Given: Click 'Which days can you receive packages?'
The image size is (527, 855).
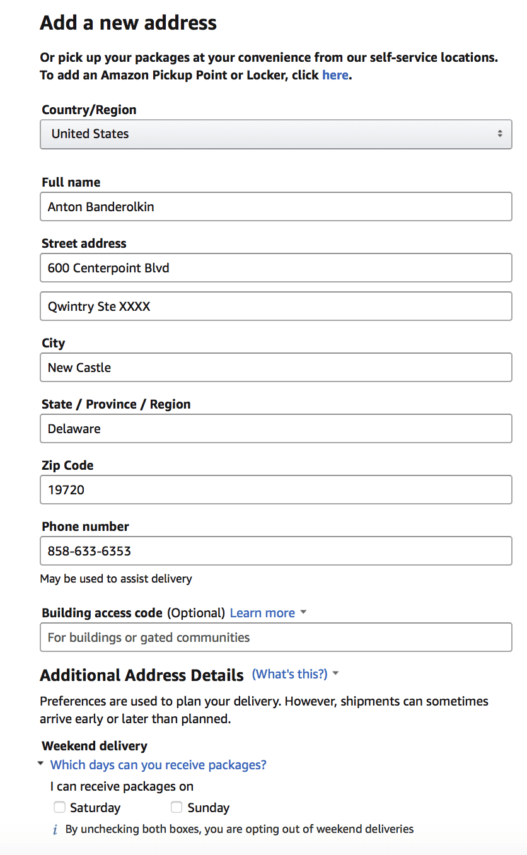Looking at the screenshot, I should [x=158, y=765].
